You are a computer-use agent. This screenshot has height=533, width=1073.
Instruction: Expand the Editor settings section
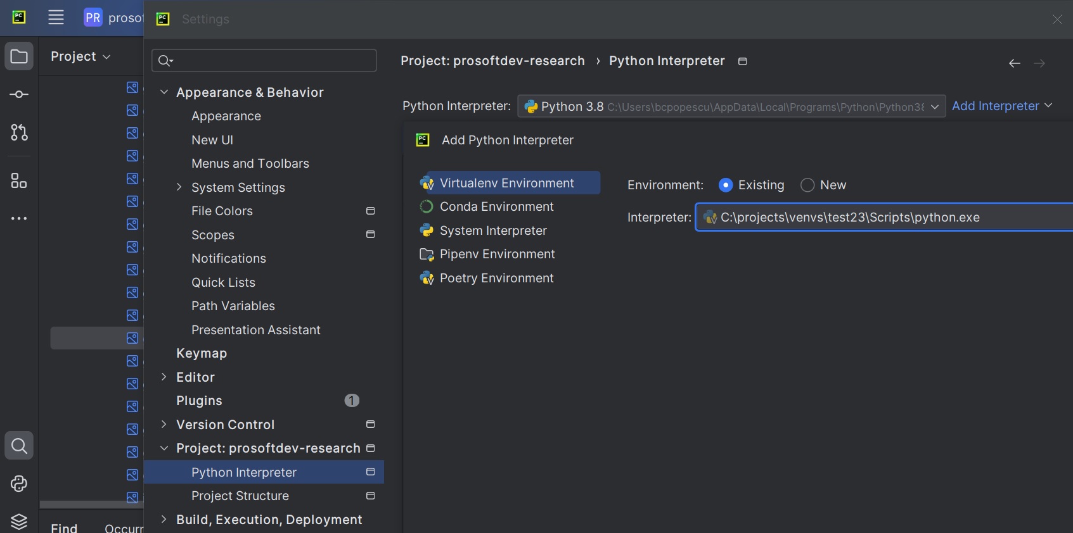click(x=164, y=377)
